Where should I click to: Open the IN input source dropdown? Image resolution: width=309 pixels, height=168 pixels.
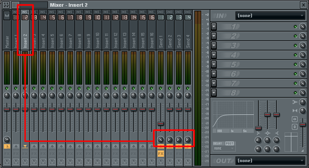(271, 16)
